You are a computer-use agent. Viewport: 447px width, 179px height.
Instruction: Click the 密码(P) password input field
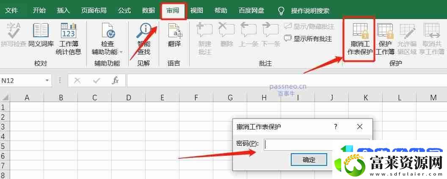coord(317,145)
